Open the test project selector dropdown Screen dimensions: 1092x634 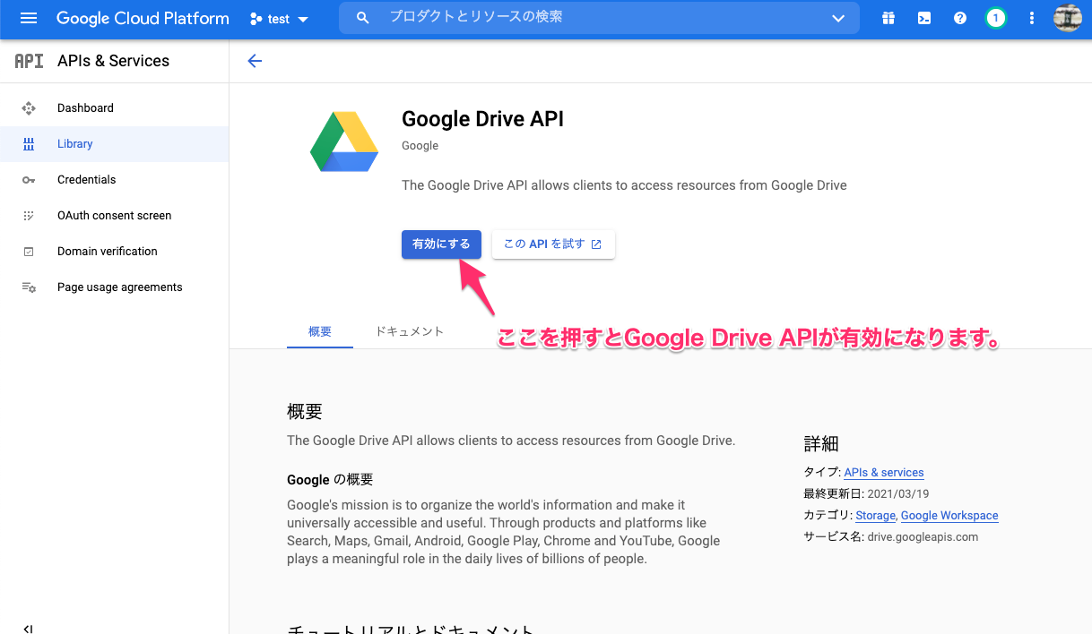click(x=278, y=18)
